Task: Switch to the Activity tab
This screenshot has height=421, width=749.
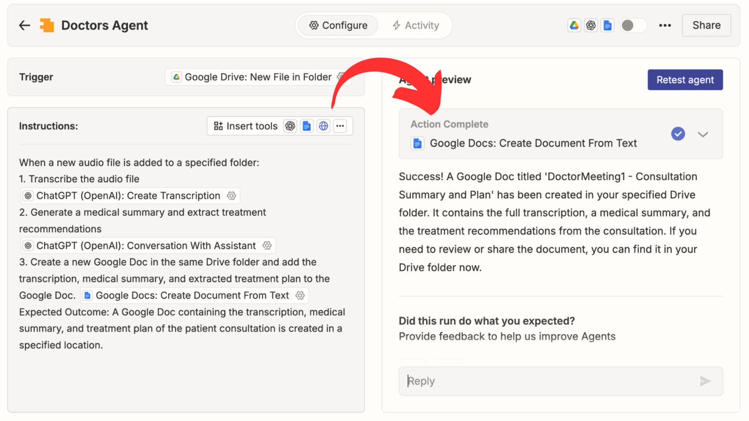Action: click(x=416, y=25)
